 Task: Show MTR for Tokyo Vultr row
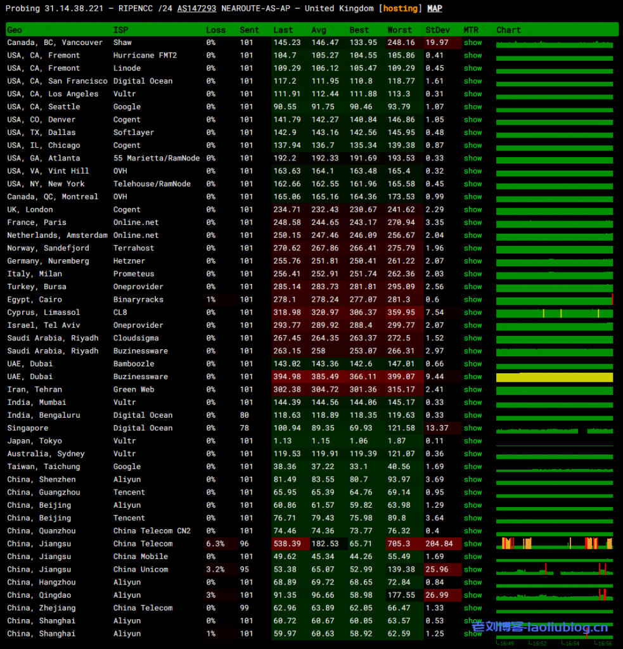click(472, 441)
